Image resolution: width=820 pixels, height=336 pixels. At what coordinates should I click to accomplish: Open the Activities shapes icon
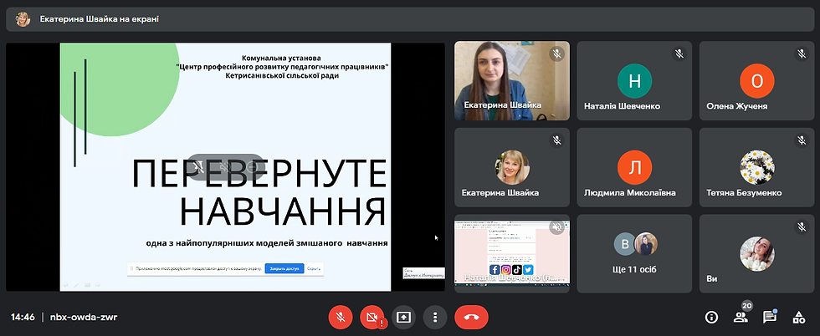pyautogui.click(x=798, y=317)
